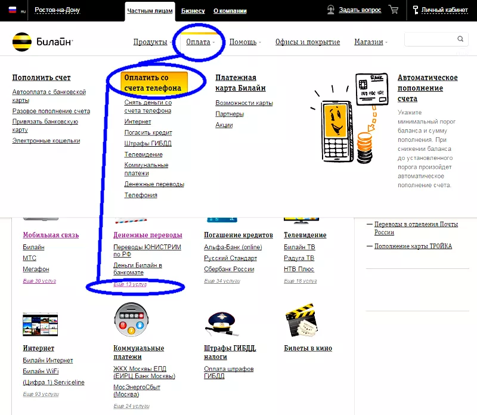Open the shopping cart icon
The height and width of the screenshot is (415, 477).
coord(394,10)
